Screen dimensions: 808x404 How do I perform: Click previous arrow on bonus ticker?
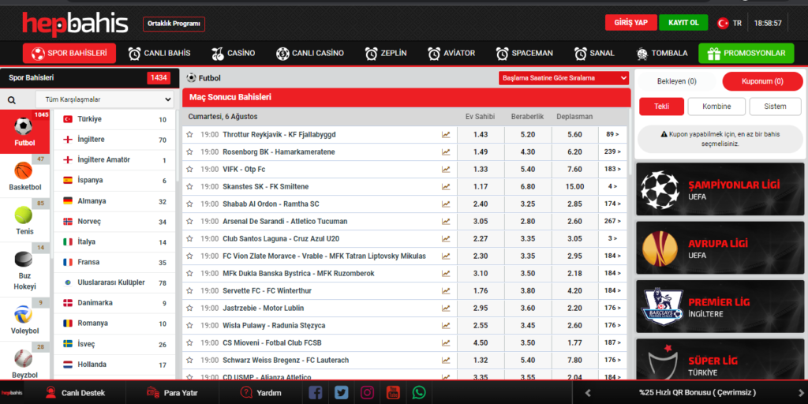(587, 393)
